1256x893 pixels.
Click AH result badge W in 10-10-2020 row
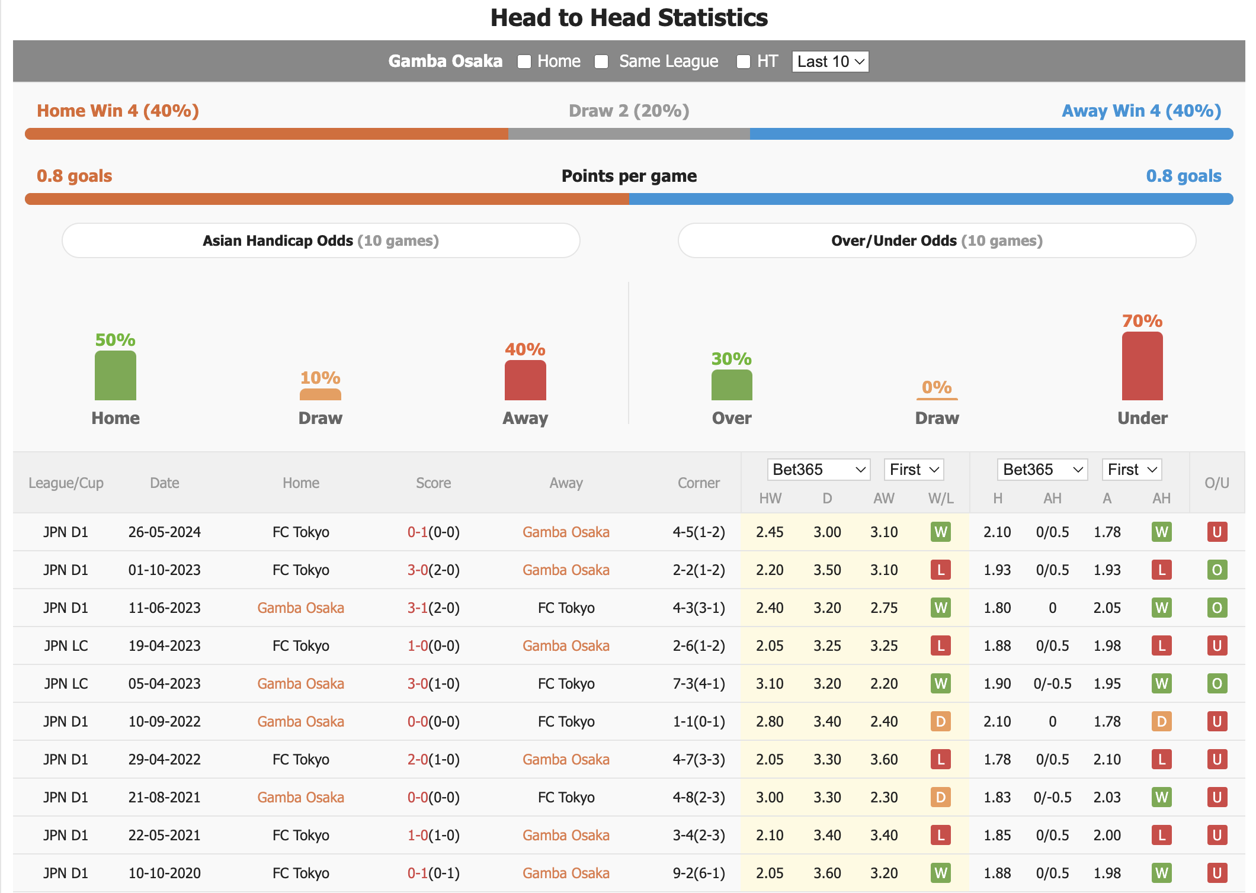(x=1162, y=873)
